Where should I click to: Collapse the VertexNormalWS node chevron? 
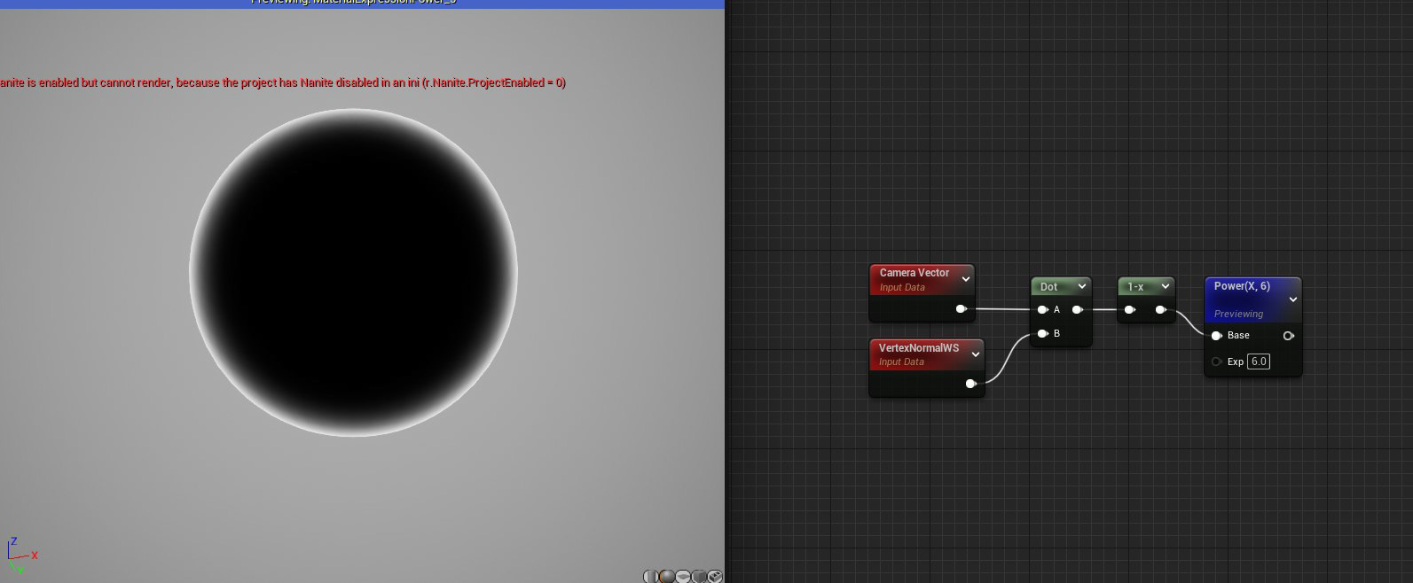click(976, 354)
